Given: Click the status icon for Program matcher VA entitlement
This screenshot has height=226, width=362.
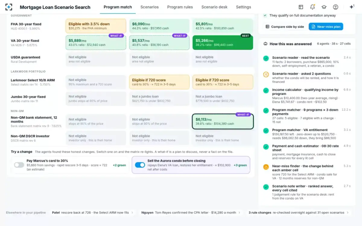Looking at the screenshot, I should click(x=266, y=131).
